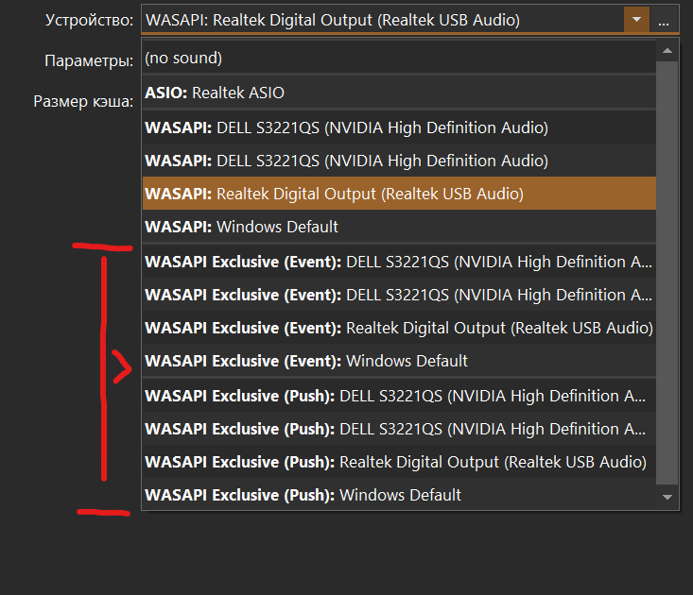This screenshot has width=693, height=595.
Task: Choose WASAPI Exclusive (Push): Realtek Digital Output
Action: click(399, 462)
